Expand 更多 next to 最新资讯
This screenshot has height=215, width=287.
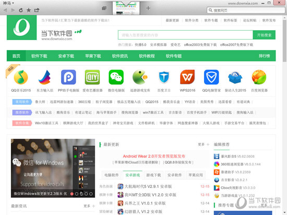(x=89, y=206)
